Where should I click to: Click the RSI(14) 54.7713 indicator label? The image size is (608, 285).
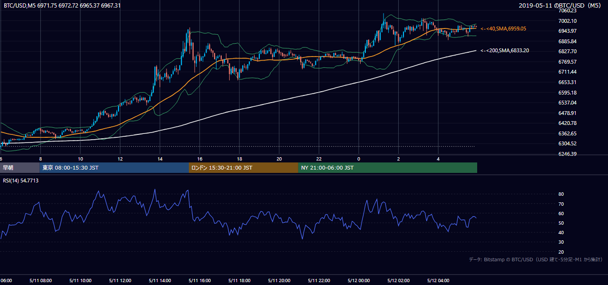(x=21, y=180)
